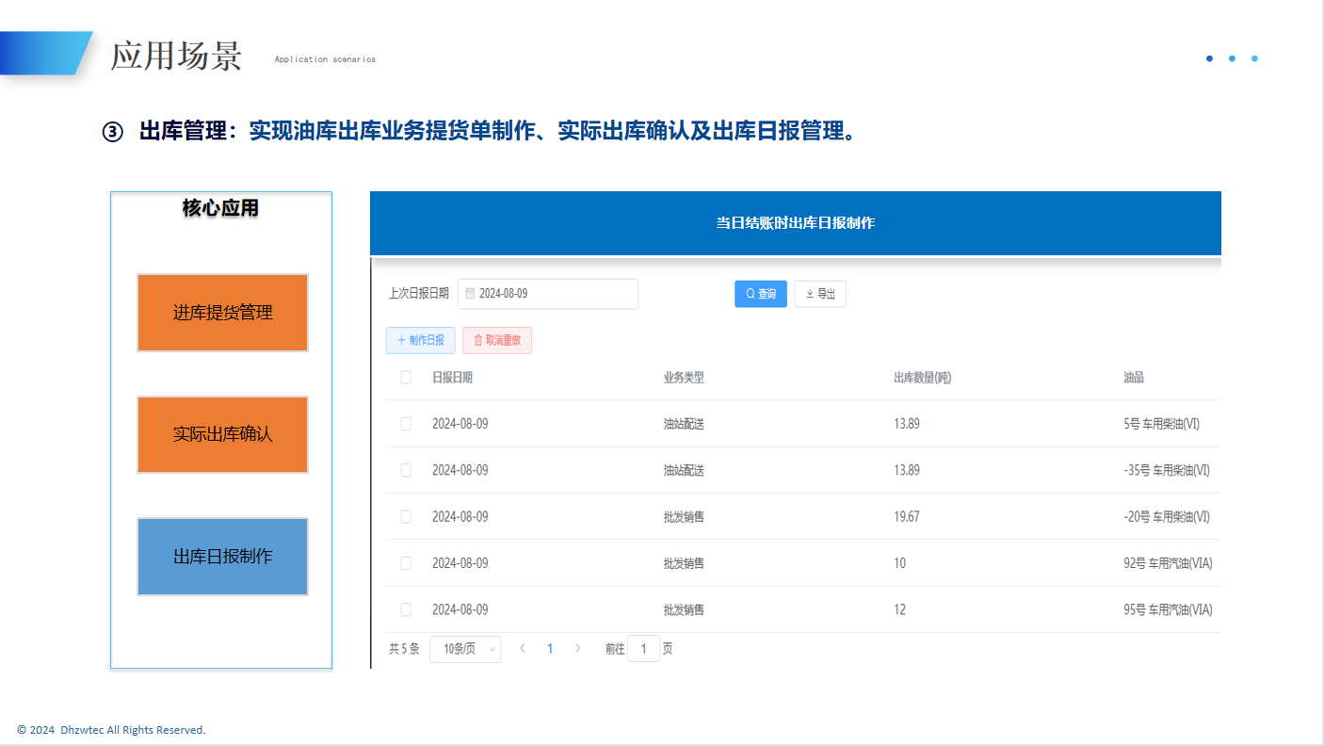Viewport: 1324px width, 746px height.
Task: Click the -20号 车用柴油(VI) cell
Action: click(x=1167, y=516)
